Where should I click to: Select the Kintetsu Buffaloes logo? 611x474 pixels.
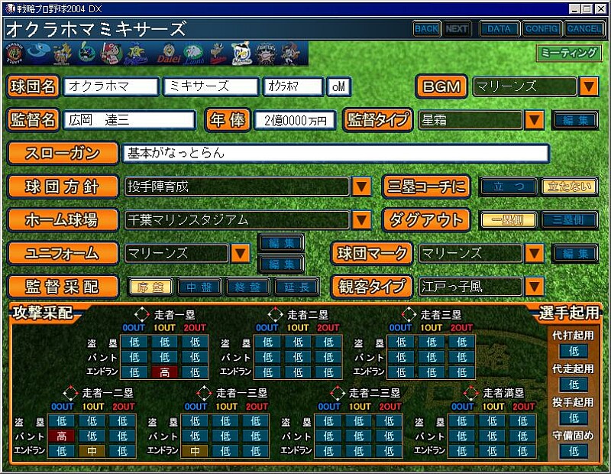(x=218, y=54)
